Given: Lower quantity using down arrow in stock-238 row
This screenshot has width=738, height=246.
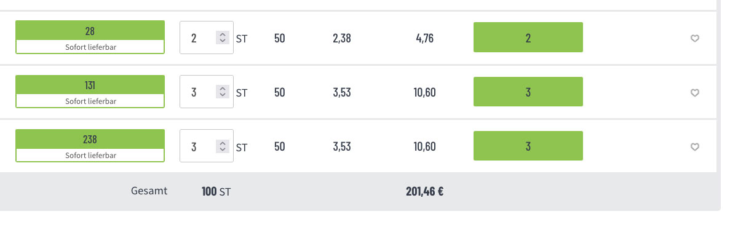Looking at the screenshot, I should pyautogui.click(x=223, y=149).
